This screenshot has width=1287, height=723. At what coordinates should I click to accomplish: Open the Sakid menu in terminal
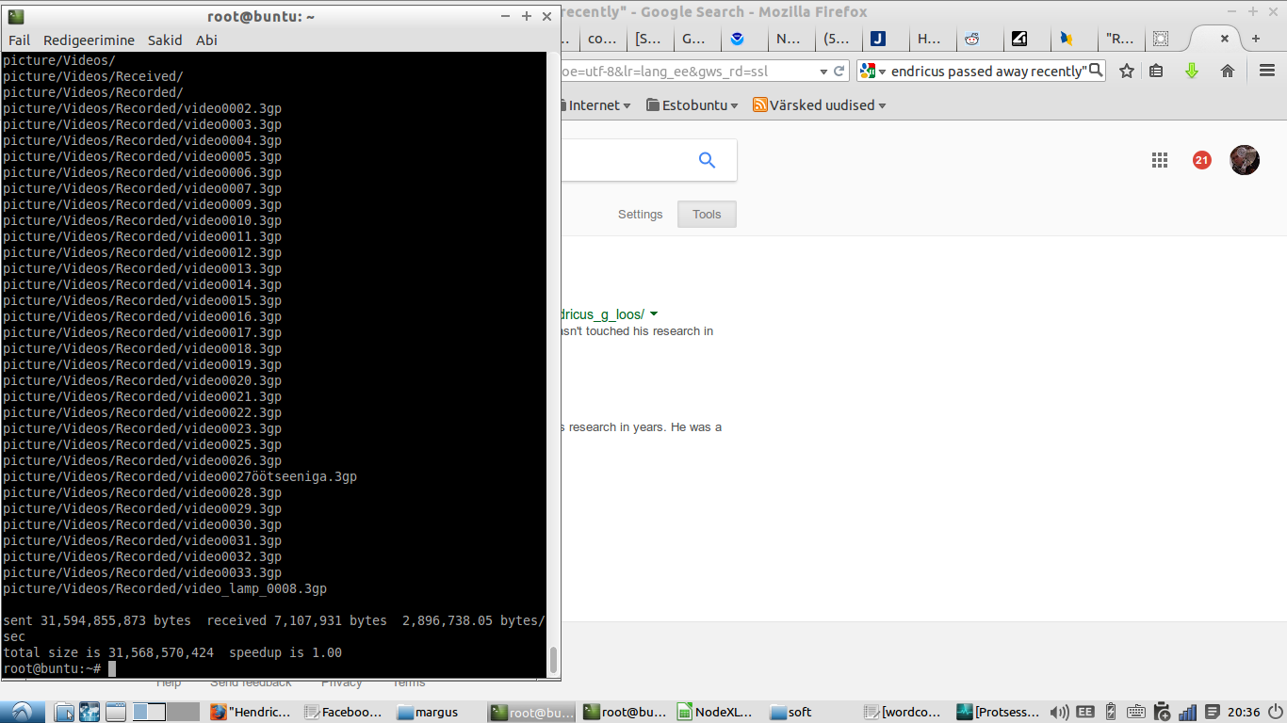(165, 40)
